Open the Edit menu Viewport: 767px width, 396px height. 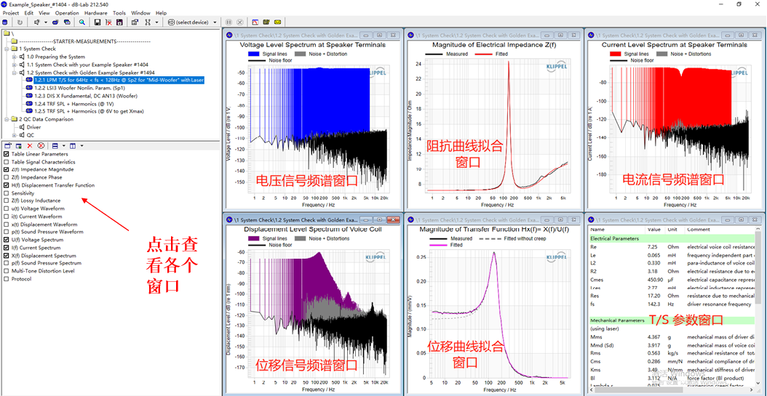[x=29, y=13]
